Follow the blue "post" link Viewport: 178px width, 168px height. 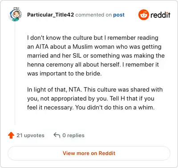tap(119, 15)
